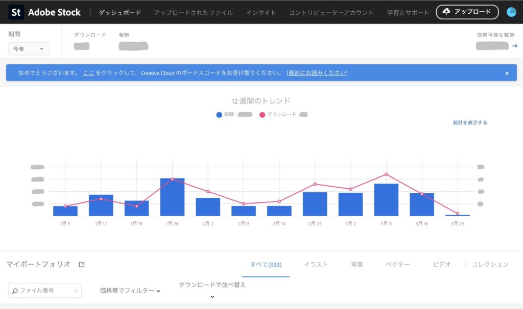Screen dimensions: 523x309
Task: Select the ビデオ tab
Action: coord(441,264)
